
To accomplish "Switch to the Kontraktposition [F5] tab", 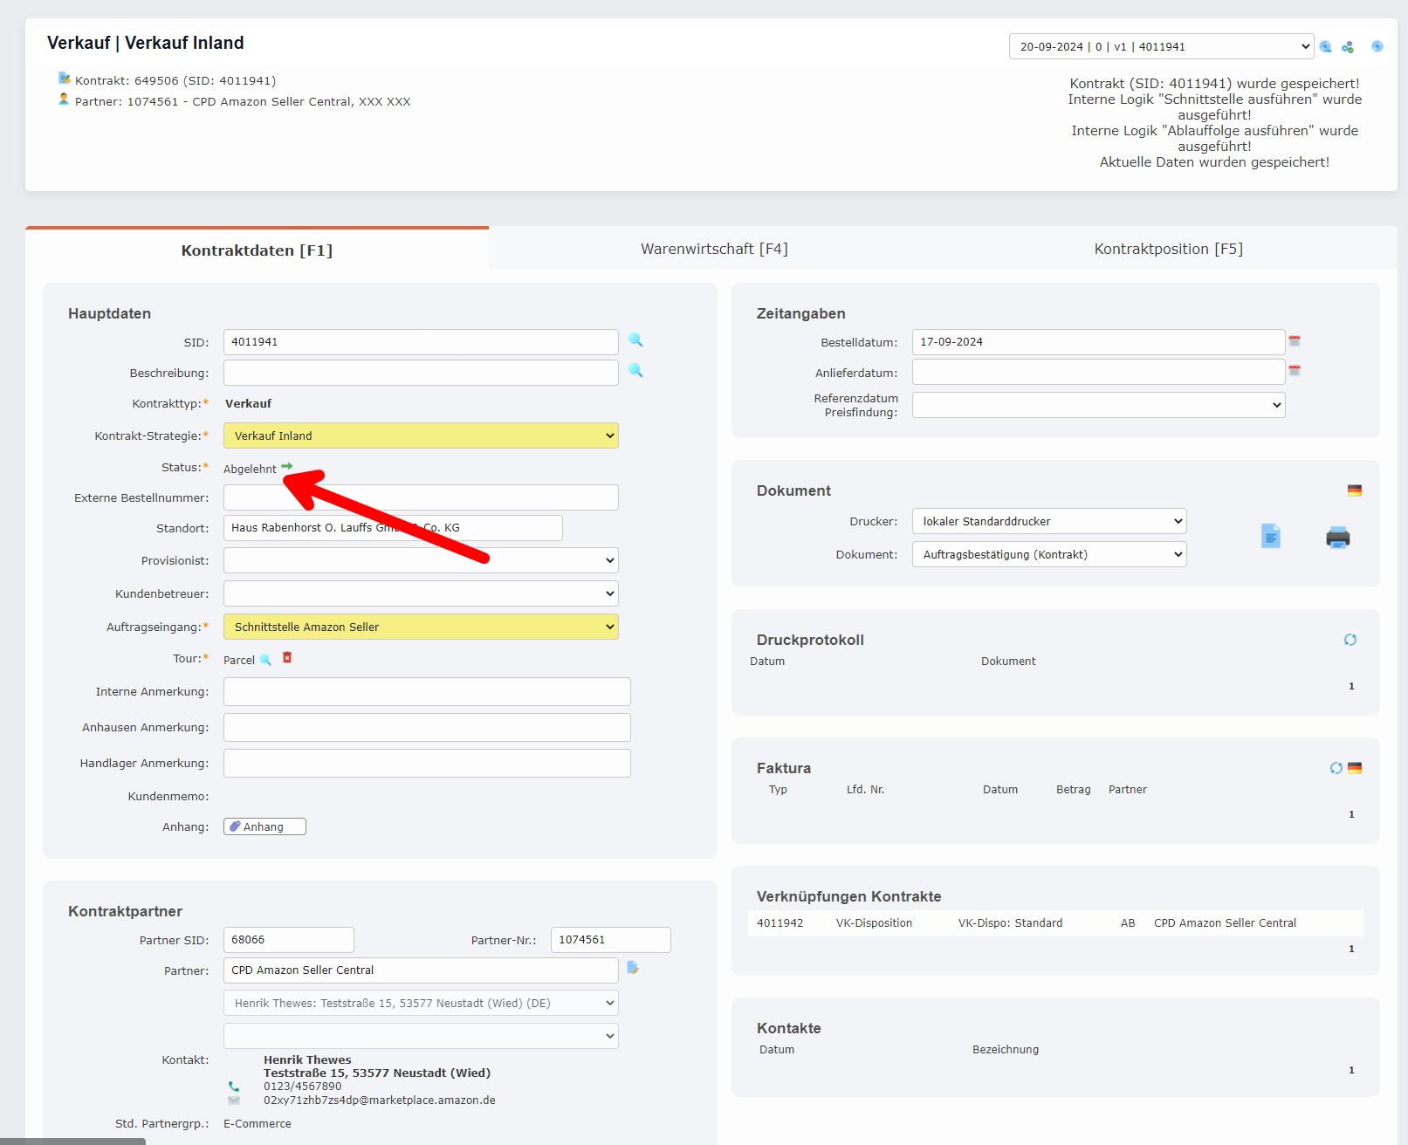I will coord(1168,250).
